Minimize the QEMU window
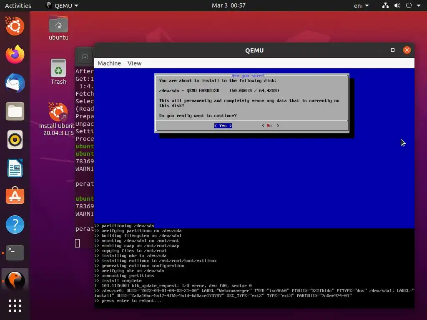 click(379, 50)
